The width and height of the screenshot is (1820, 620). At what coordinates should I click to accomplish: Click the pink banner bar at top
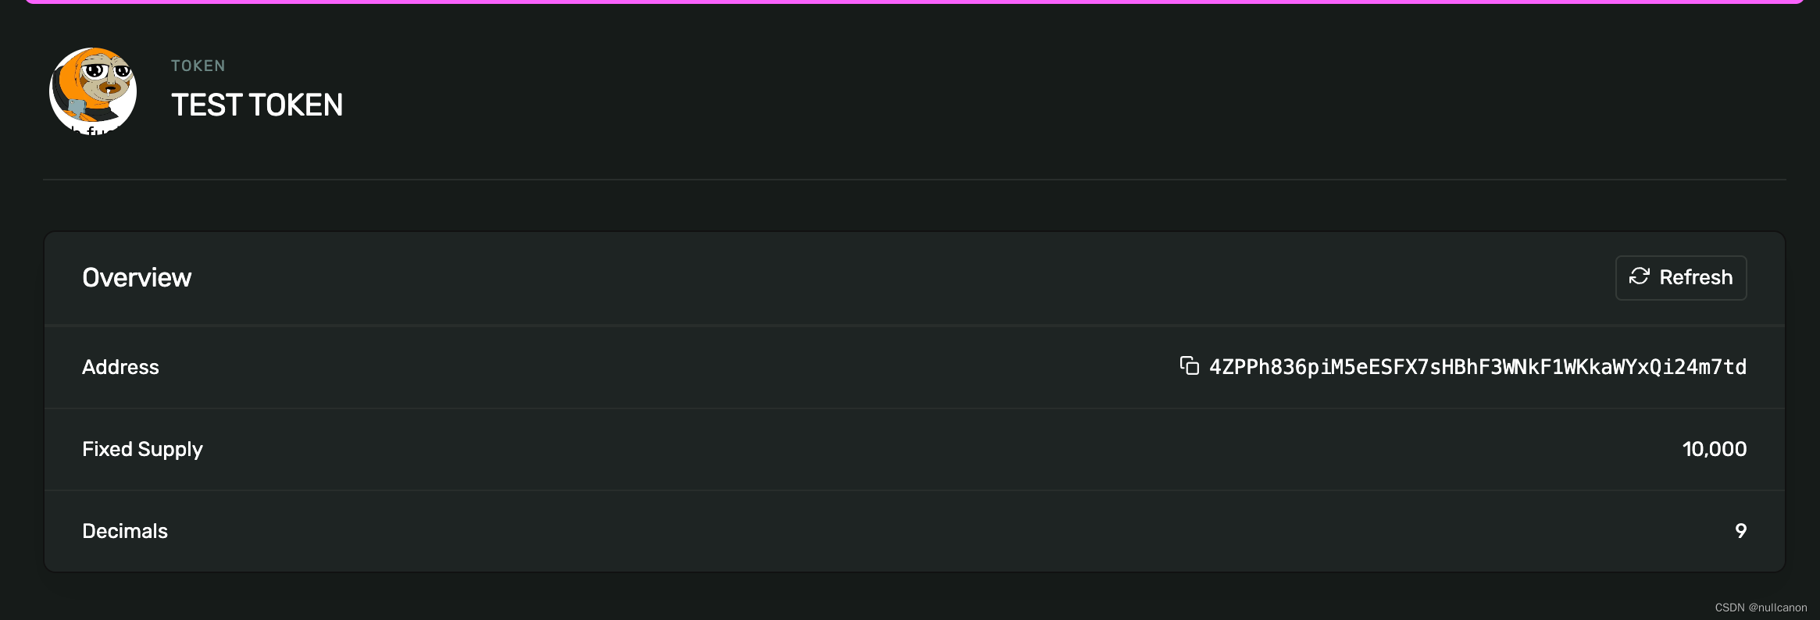[x=914, y=2]
